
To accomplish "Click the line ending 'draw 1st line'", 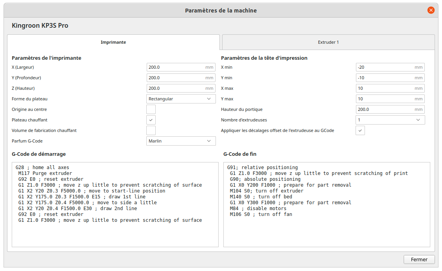I will [82, 197].
